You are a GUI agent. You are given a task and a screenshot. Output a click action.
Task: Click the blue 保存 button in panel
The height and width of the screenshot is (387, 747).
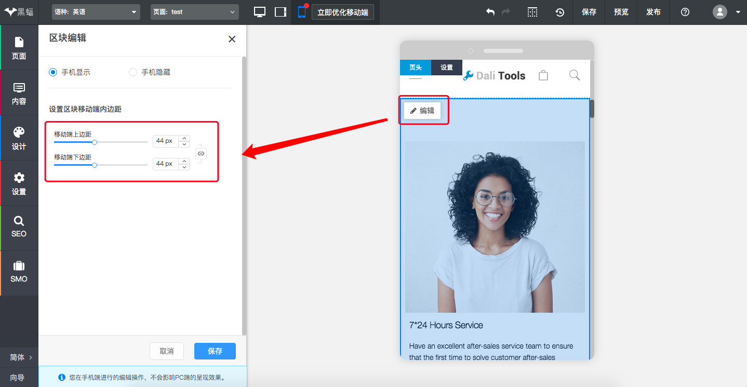[x=215, y=351]
